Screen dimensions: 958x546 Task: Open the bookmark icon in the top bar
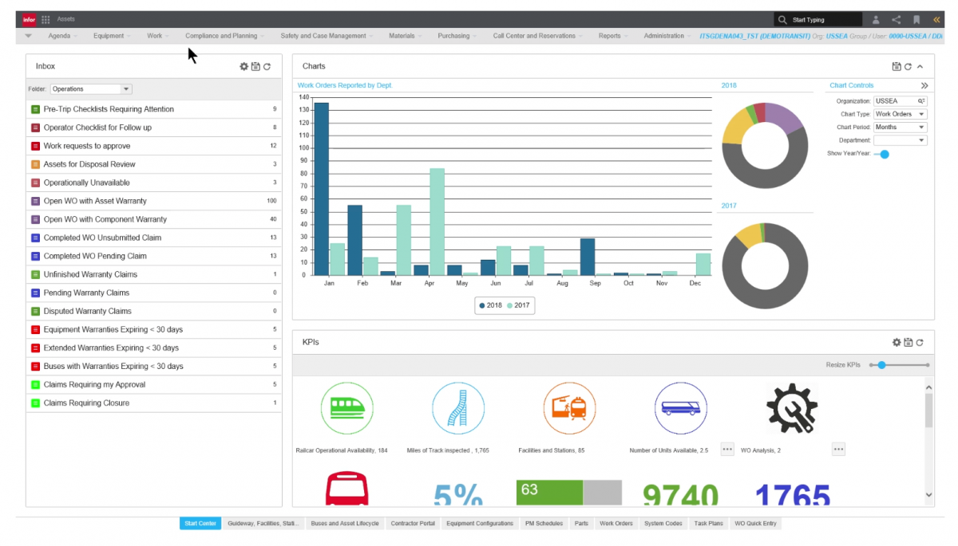coord(916,20)
